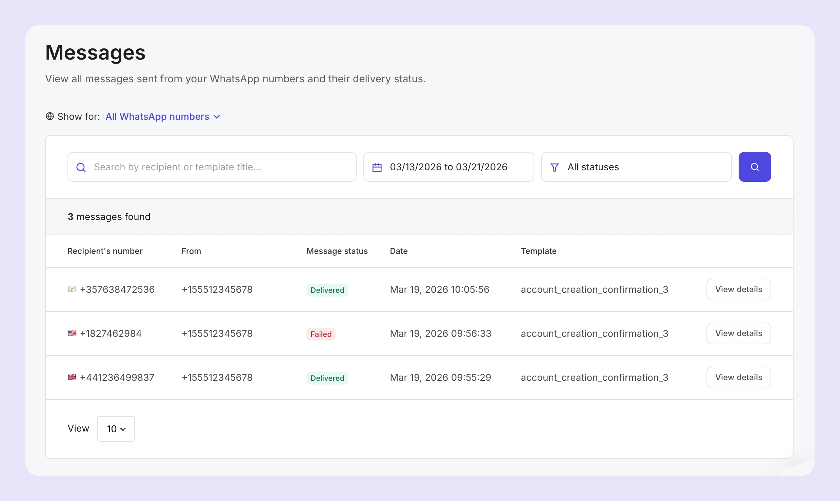View details for +1827462984 failed message
The height and width of the screenshot is (501, 840).
[x=739, y=333]
